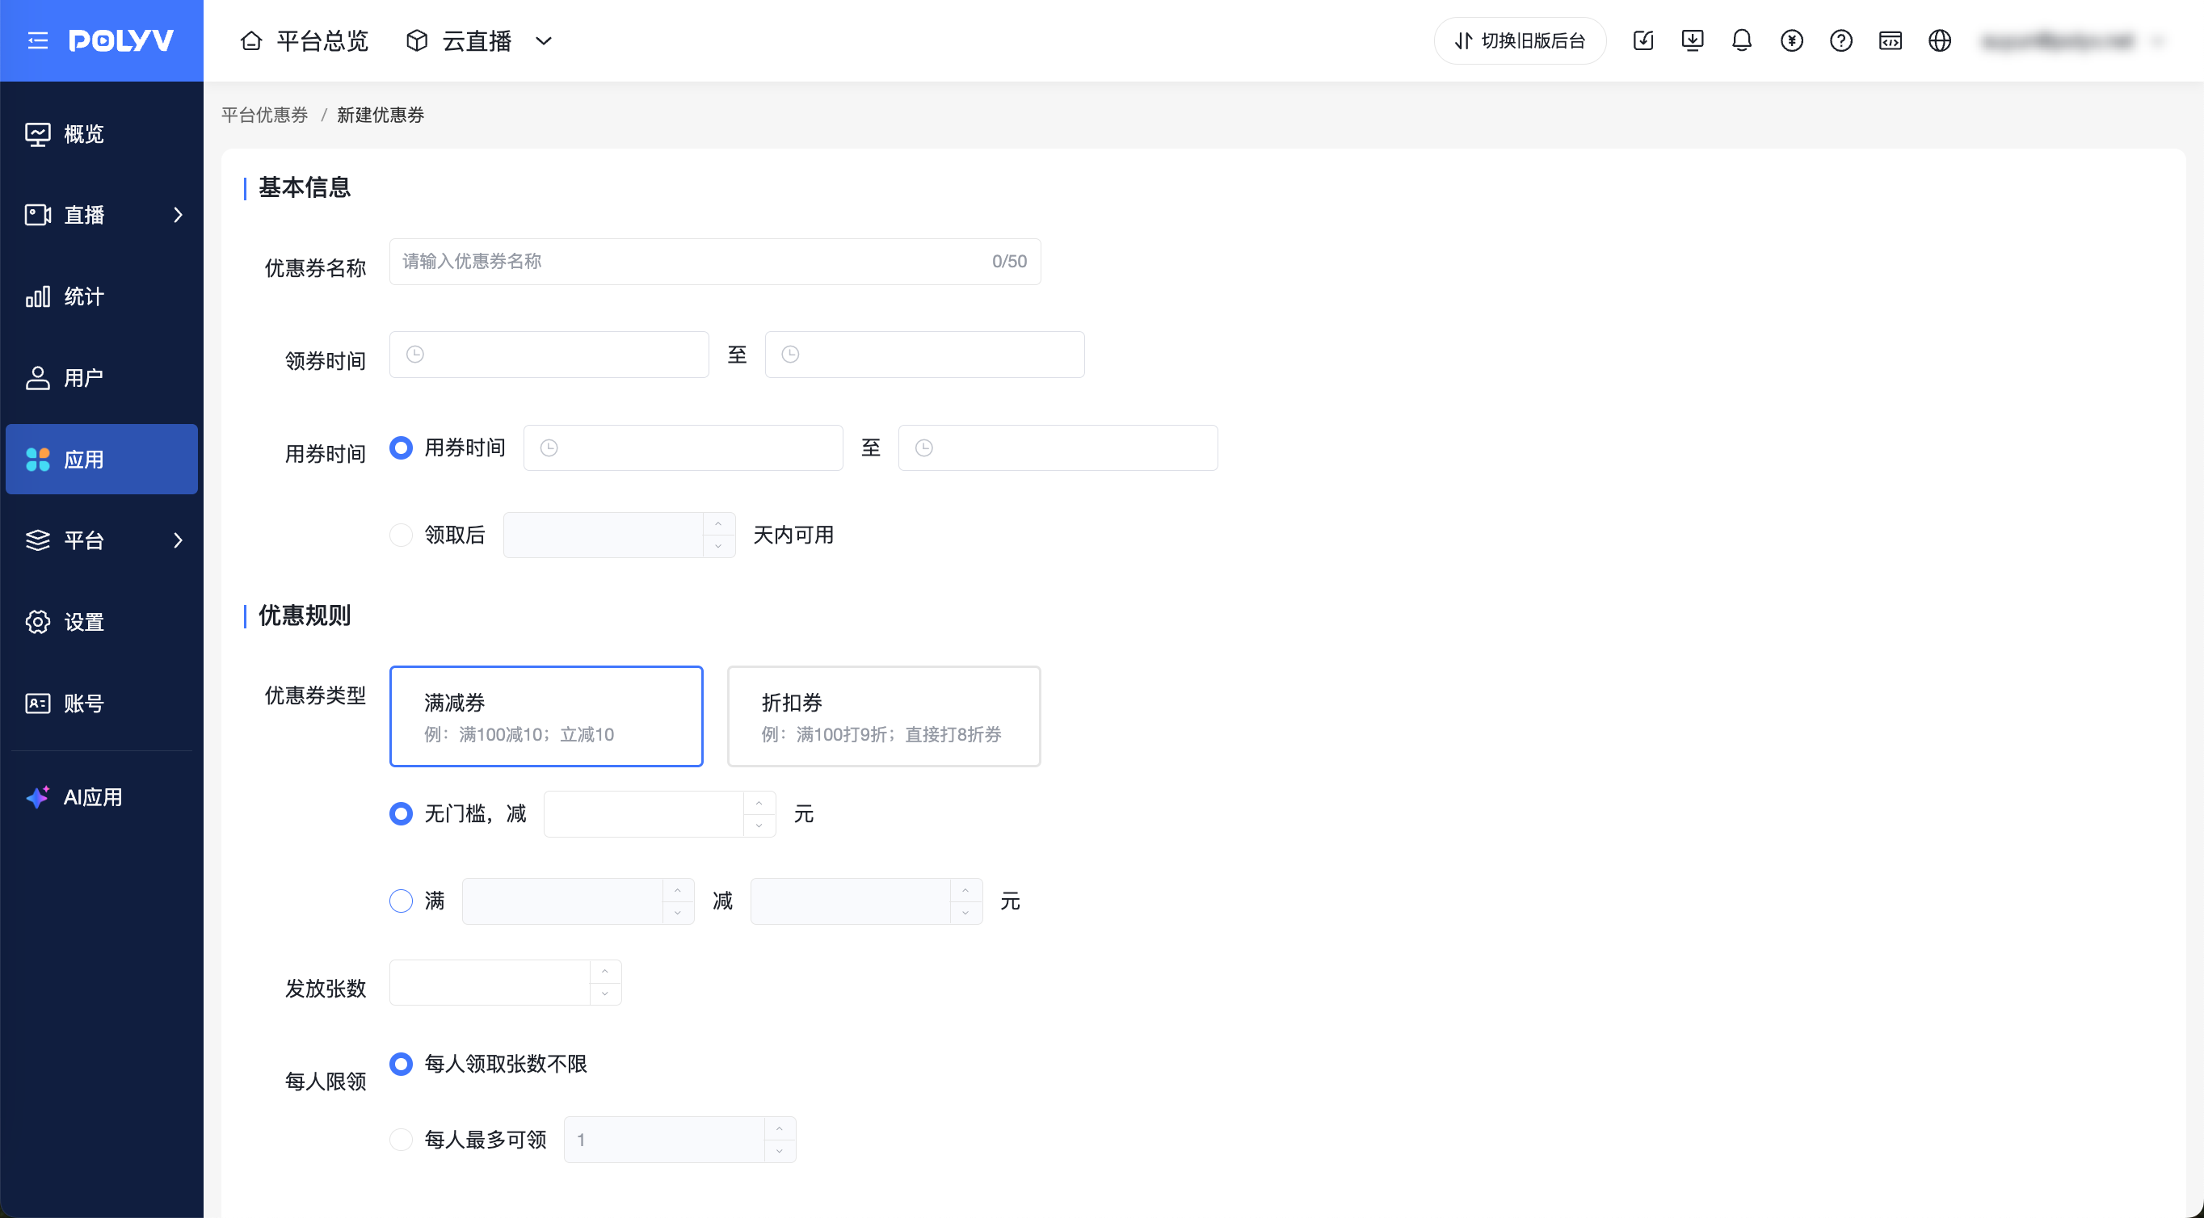Go to the 用户 users section
The height and width of the screenshot is (1218, 2204).
[x=102, y=377]
